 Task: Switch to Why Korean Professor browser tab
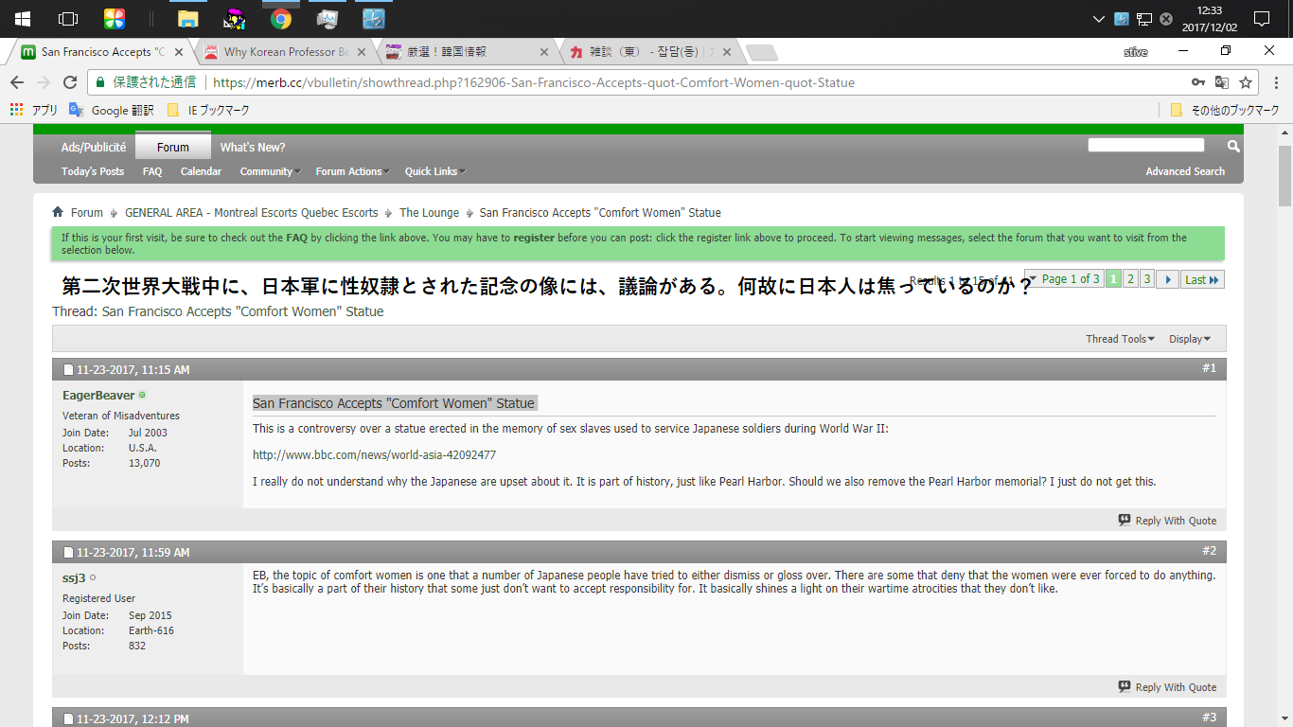286,52
